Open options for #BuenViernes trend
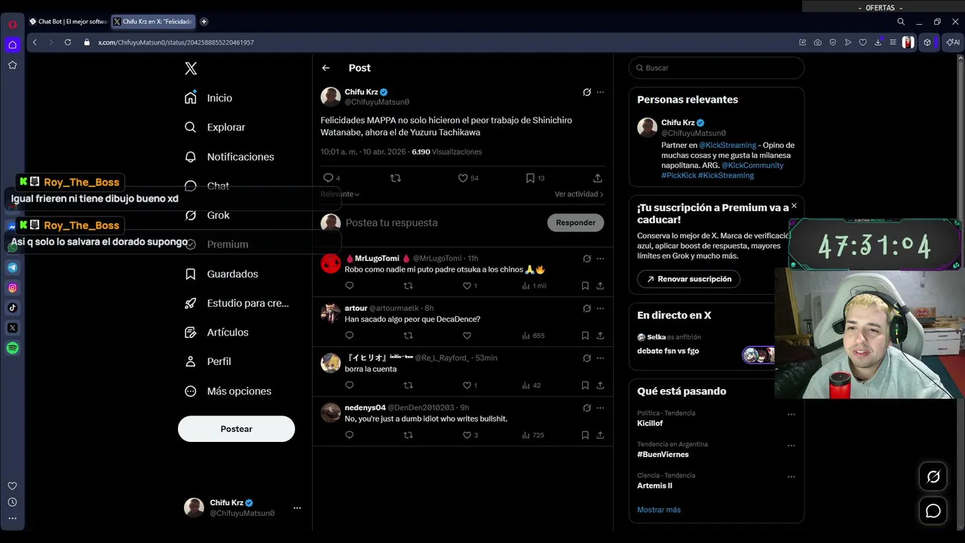Image resolution: width=965 pixels, height=543 pixels. point(791,445)
